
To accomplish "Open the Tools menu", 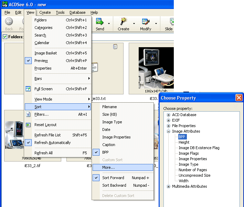I will 60,12.
